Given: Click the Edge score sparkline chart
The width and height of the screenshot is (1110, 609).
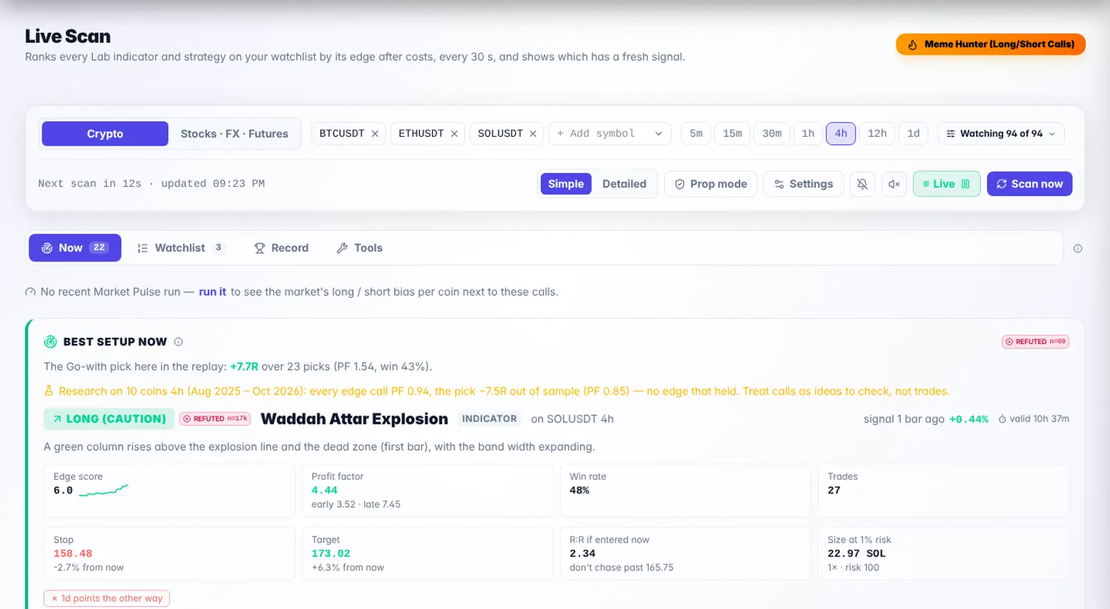Looking at the screenshot, I should (104, 490).
